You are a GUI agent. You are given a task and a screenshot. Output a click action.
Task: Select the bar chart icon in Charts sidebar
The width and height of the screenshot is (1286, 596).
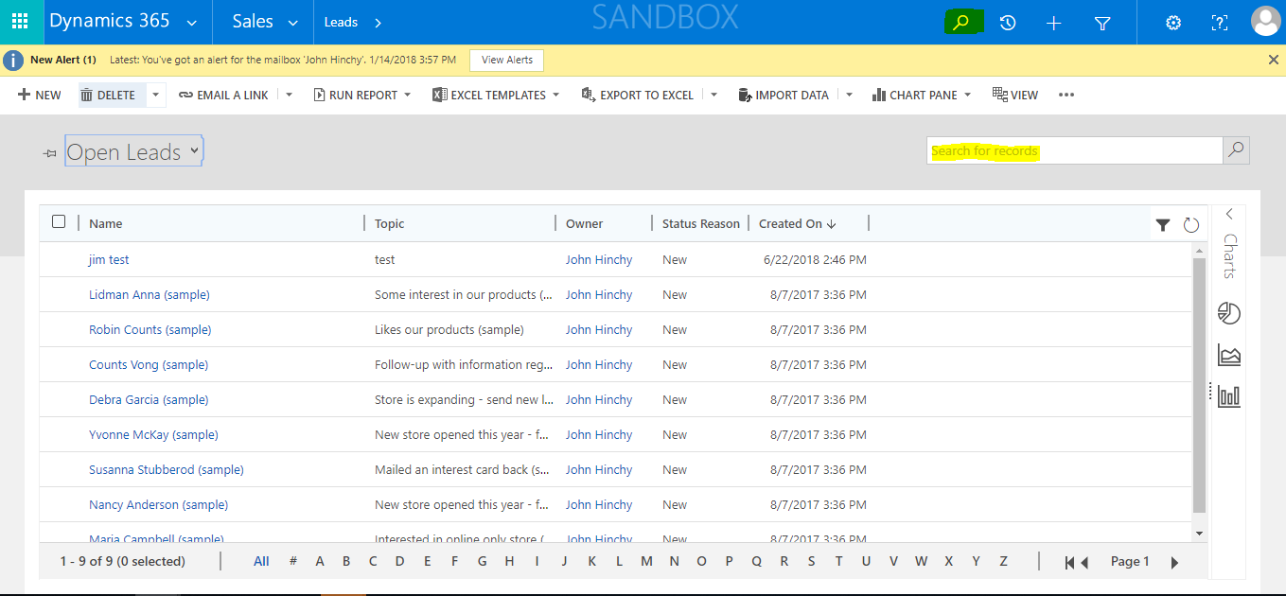(x=1228, y=396)
